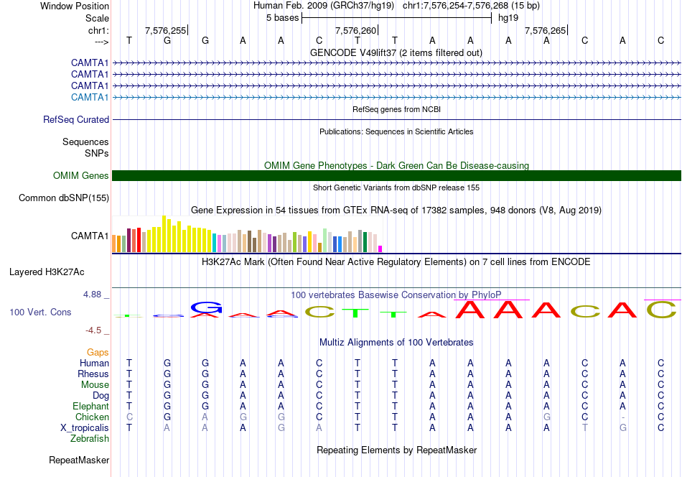Select the Dog alignment row label
682x477 pixels.
[101, 395]
